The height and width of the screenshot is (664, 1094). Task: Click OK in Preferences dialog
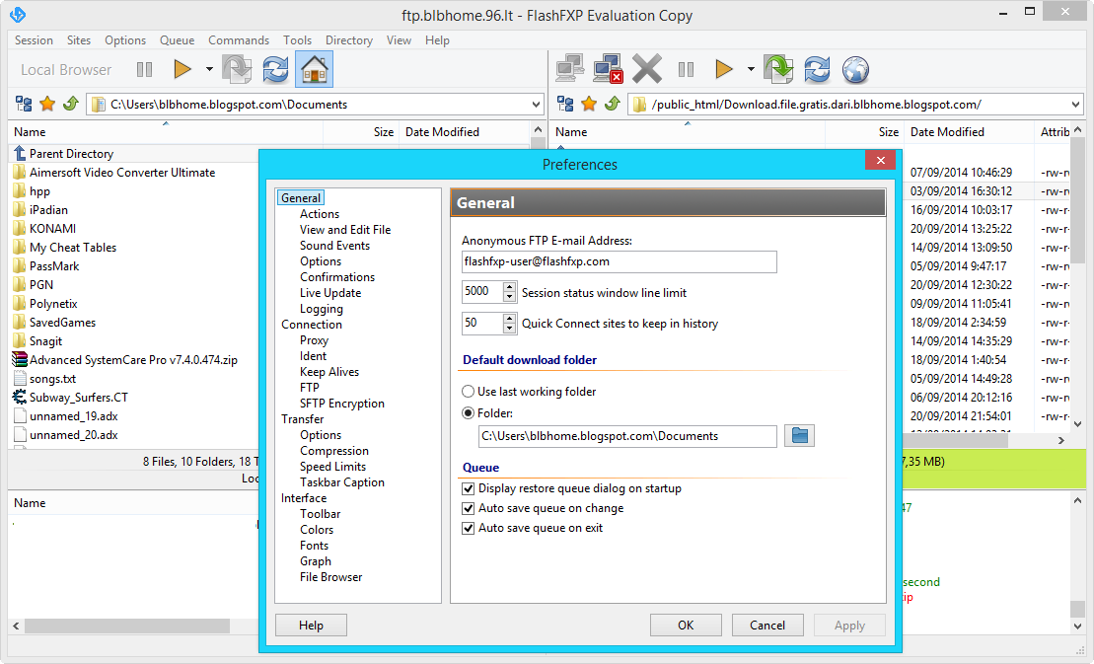click(x=686, y=625)
